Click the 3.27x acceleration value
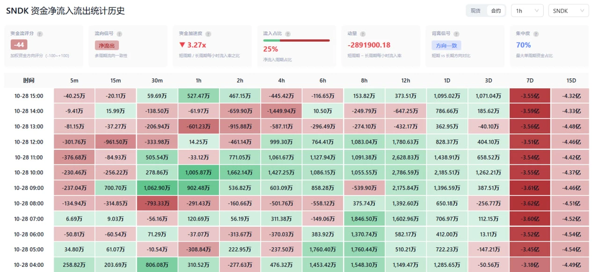Viewport: 599px width, 272px height. point(193,45)
